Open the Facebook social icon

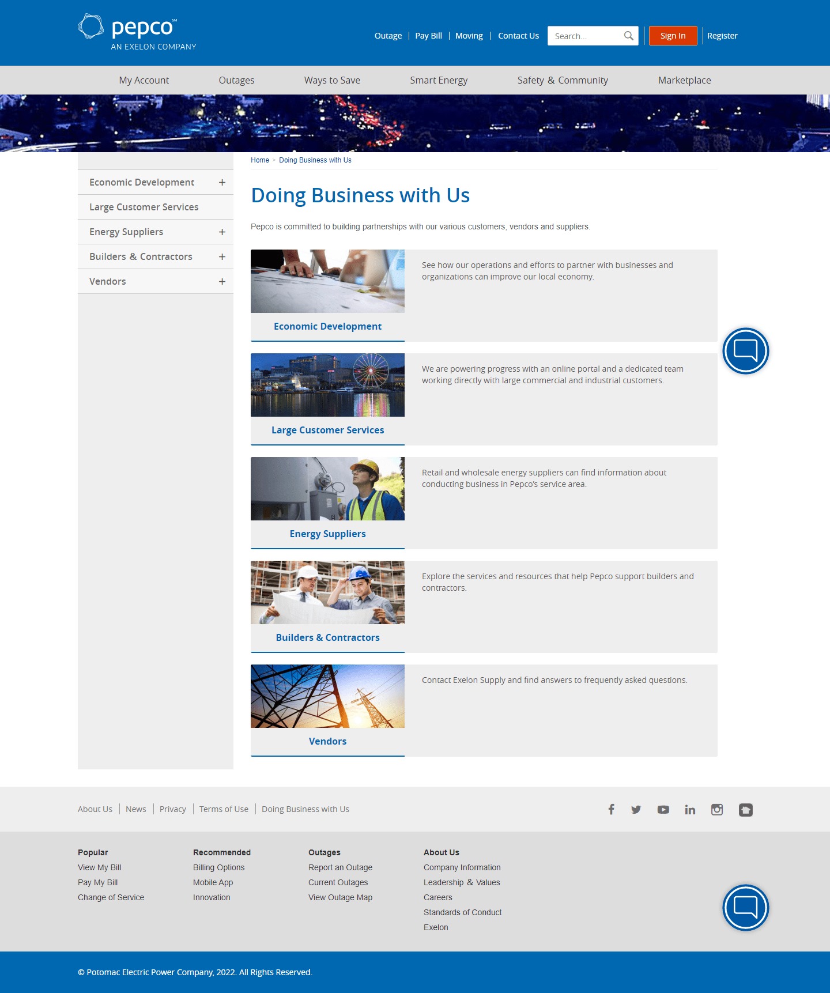[x=611, y=809]
